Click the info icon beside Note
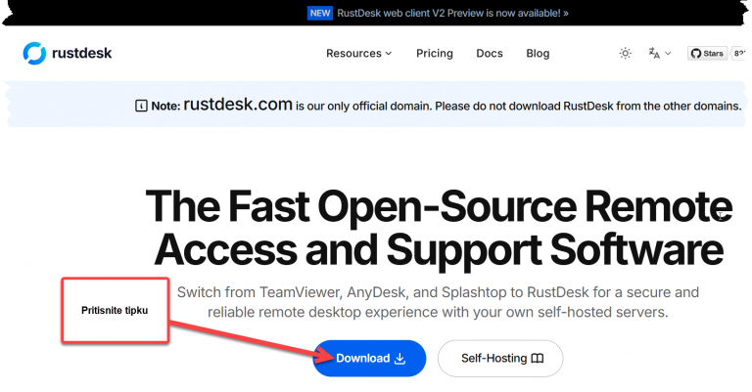Screen dimensions: 752x392 coord(141,106)
